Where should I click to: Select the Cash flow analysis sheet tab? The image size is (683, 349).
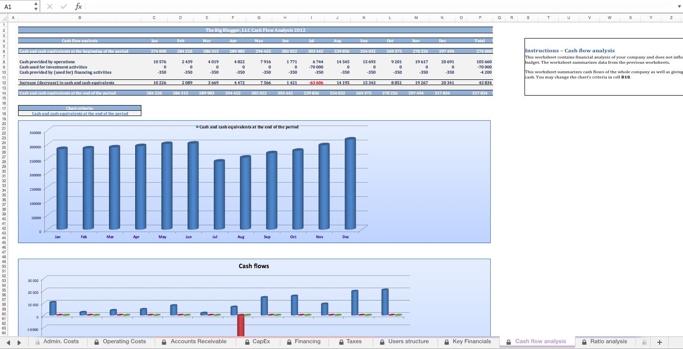pos(537,341)
